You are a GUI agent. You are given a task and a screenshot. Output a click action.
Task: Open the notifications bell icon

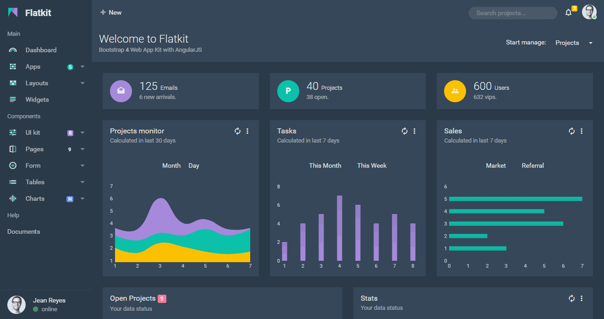[568, 13]
